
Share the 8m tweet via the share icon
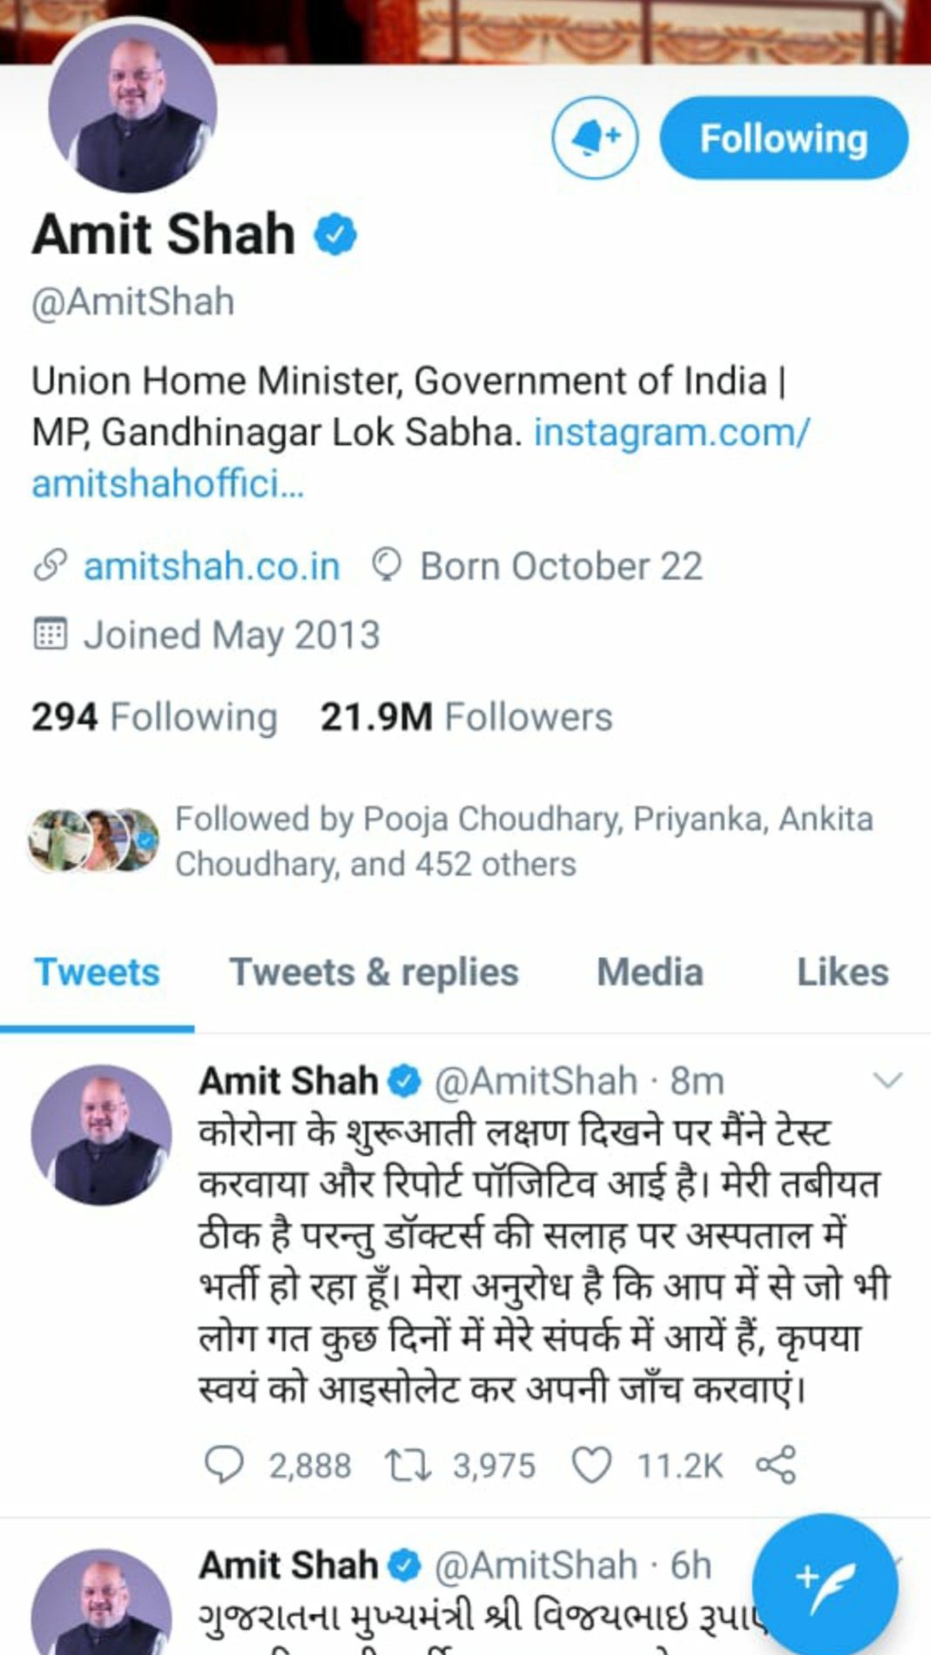(775, 1465)
